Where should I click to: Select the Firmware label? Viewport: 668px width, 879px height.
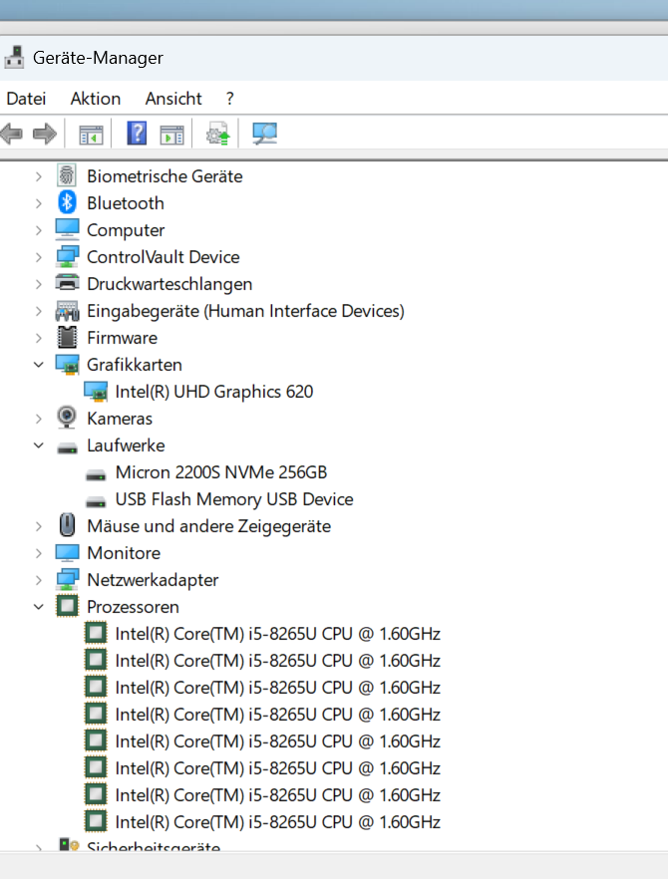123,338
